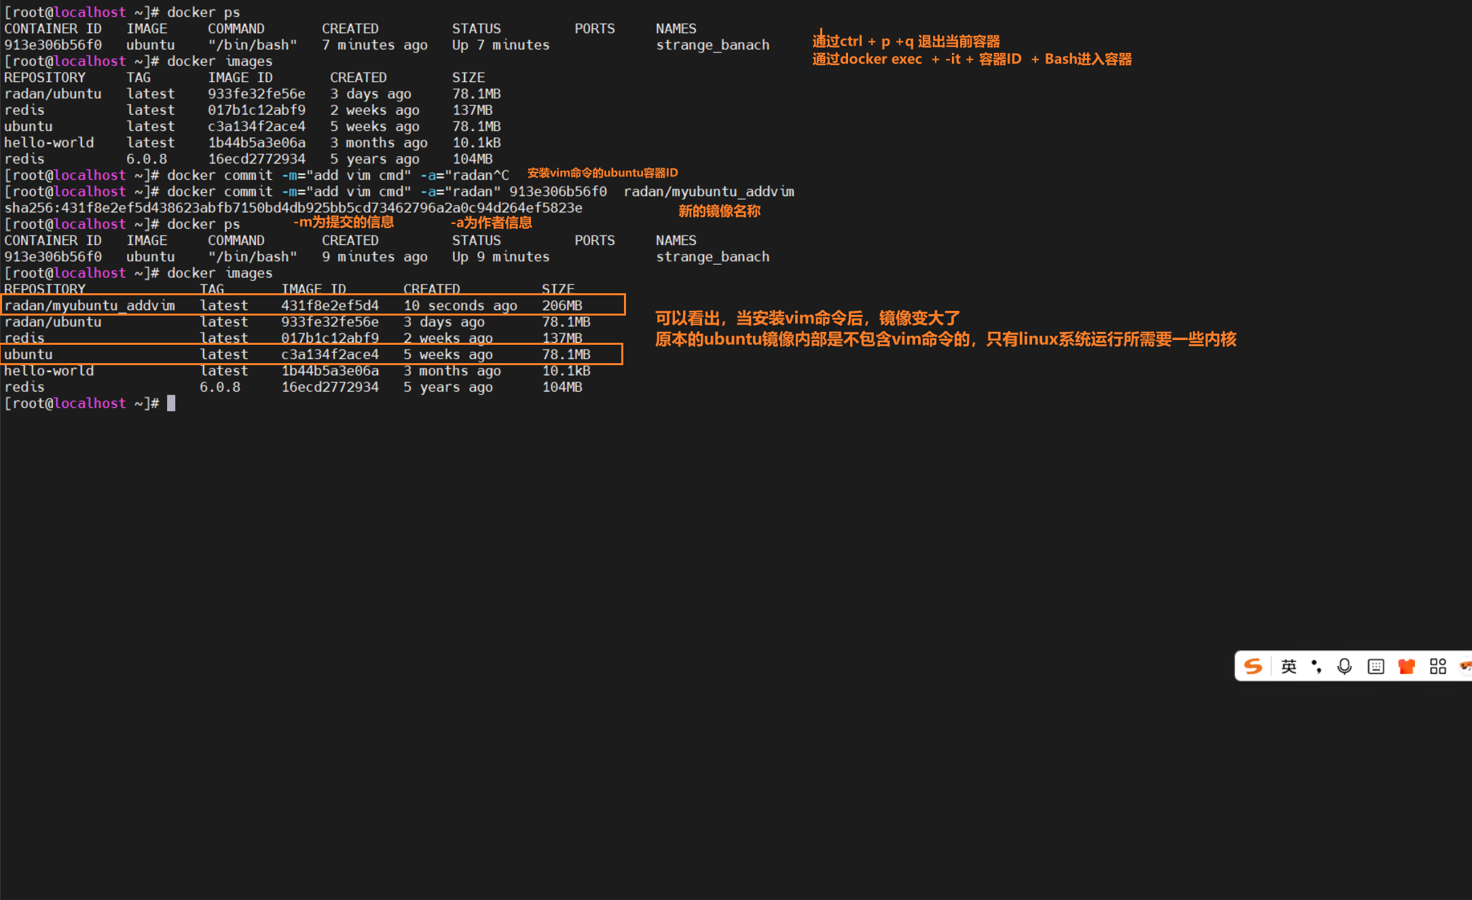Image resolution: width=1472 pixels, height=900 pixels.
Task: Click the terminal cursor at last prompt
Action: pyautogui.click(x=171, y=403)
